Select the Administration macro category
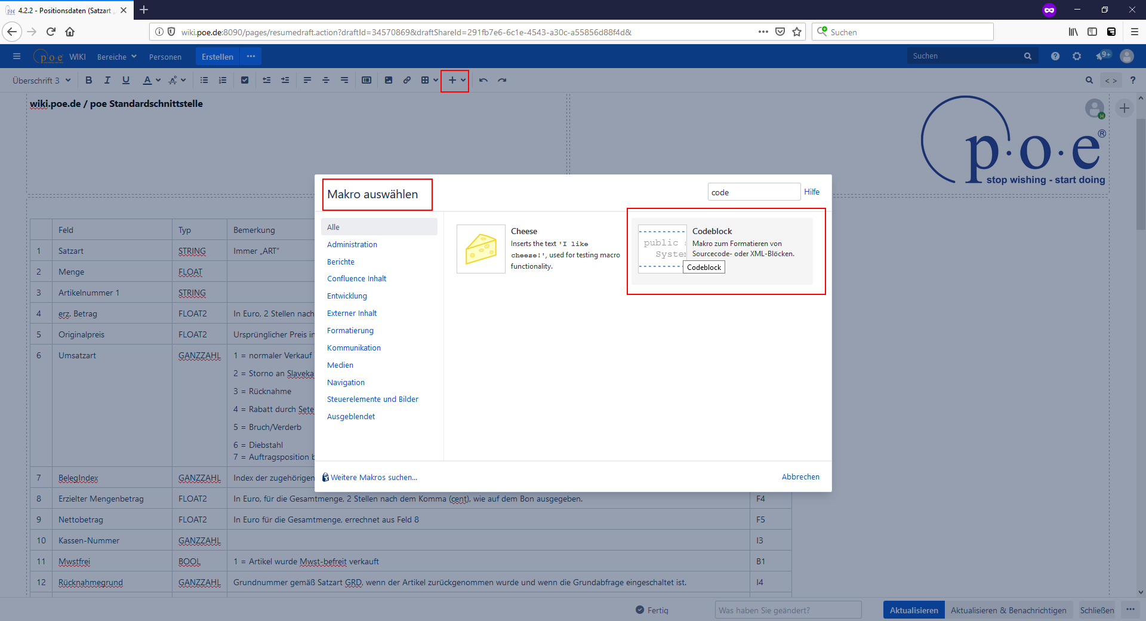 click(x=352, y=245)
